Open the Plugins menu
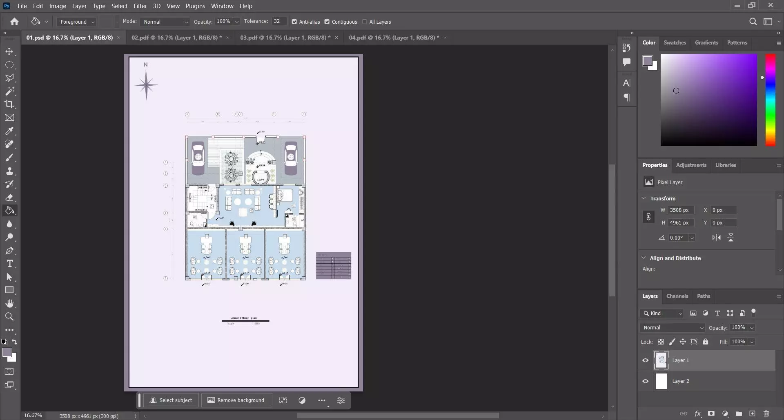Screen dimensions: 784x420 (x=195, y=6)
